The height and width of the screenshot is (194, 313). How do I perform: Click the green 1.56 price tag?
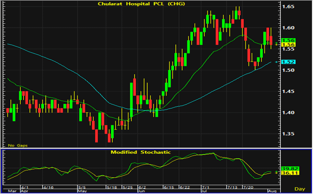tap(288, 40)
